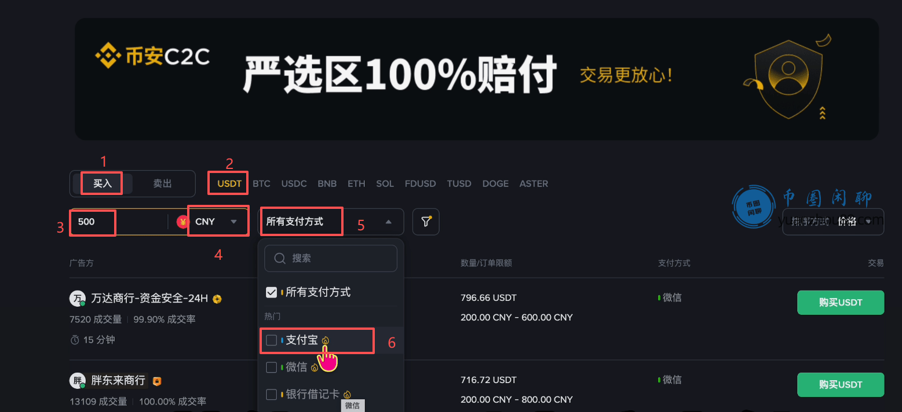Click 购买USDT button for 胖东来商行

(x=841, y=385)
